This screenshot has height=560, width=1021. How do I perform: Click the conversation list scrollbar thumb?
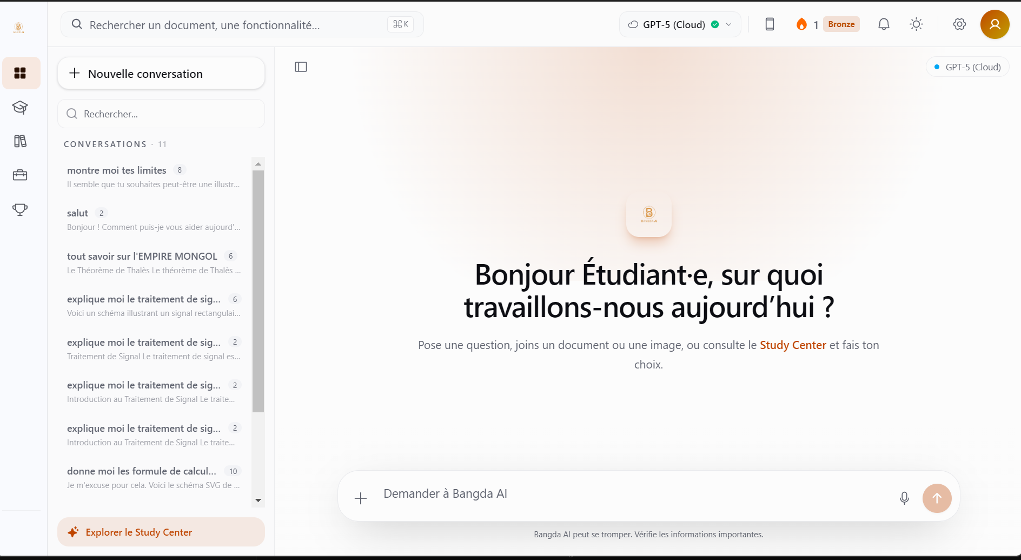(x=258, y=291)
